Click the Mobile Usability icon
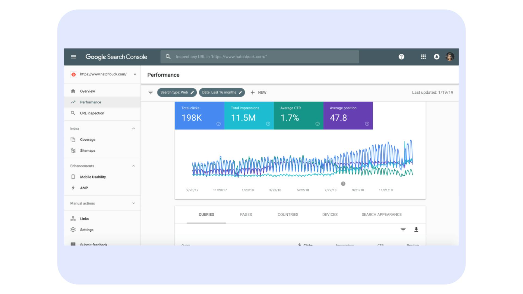523x294 pixels. [73, 177]
